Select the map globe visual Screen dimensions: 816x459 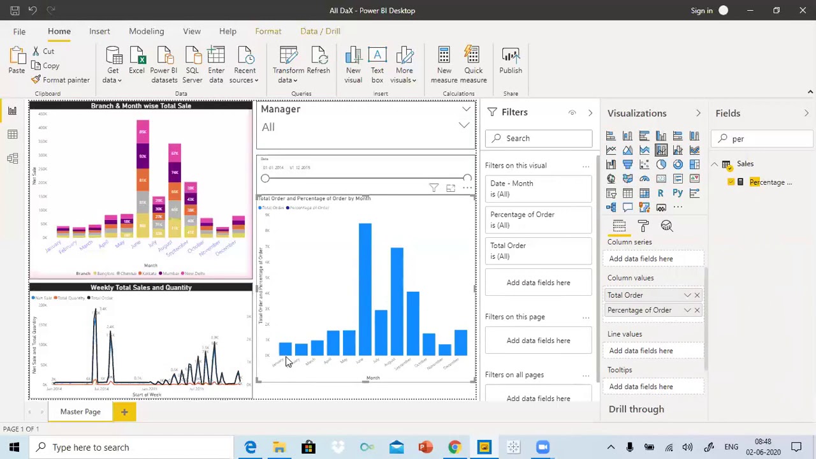pyautogui.click(x=611, y=178)
